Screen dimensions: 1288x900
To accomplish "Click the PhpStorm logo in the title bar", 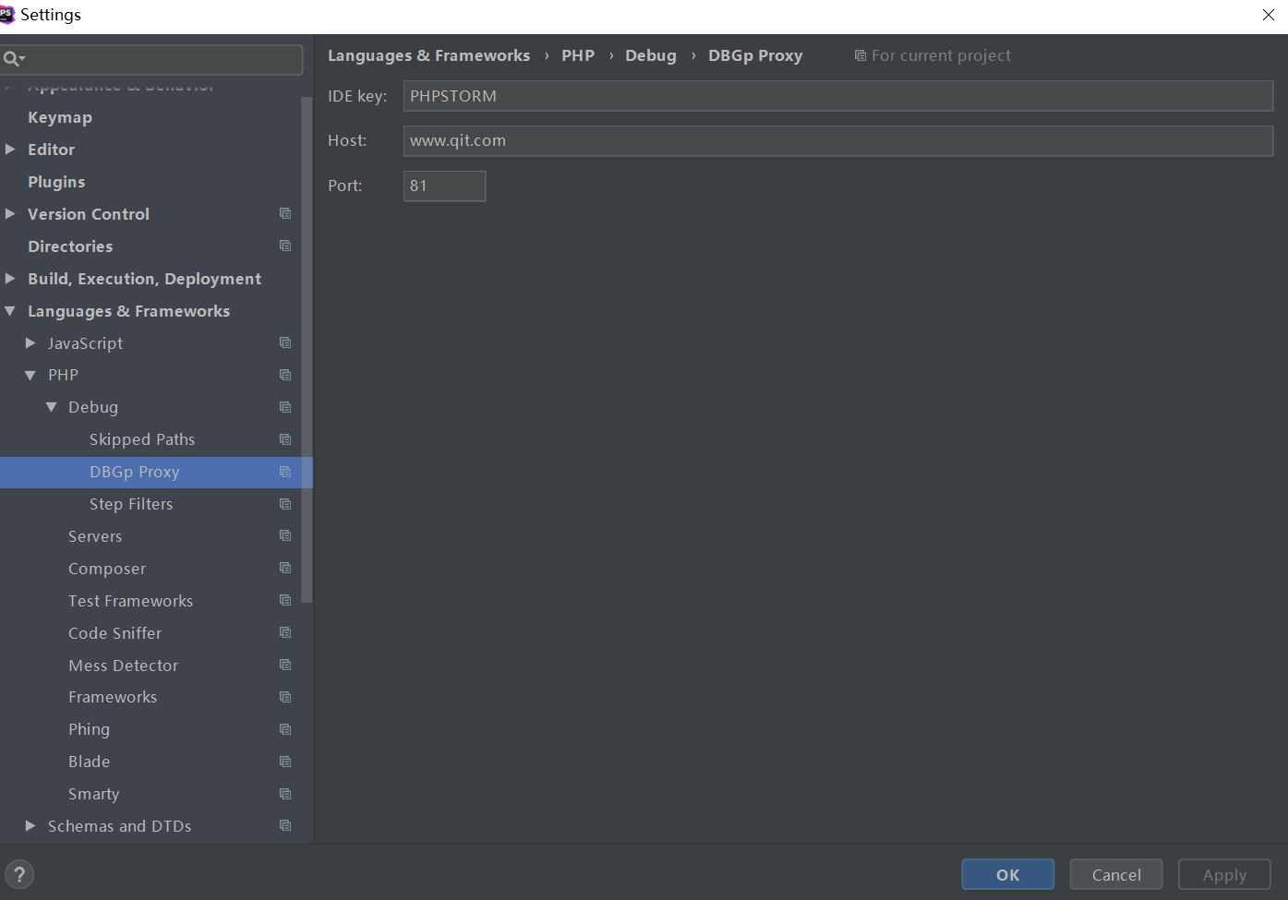I will 9,14.
